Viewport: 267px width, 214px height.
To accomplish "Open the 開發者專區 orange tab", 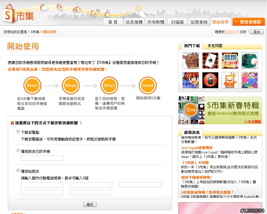I will coord(249,22).
